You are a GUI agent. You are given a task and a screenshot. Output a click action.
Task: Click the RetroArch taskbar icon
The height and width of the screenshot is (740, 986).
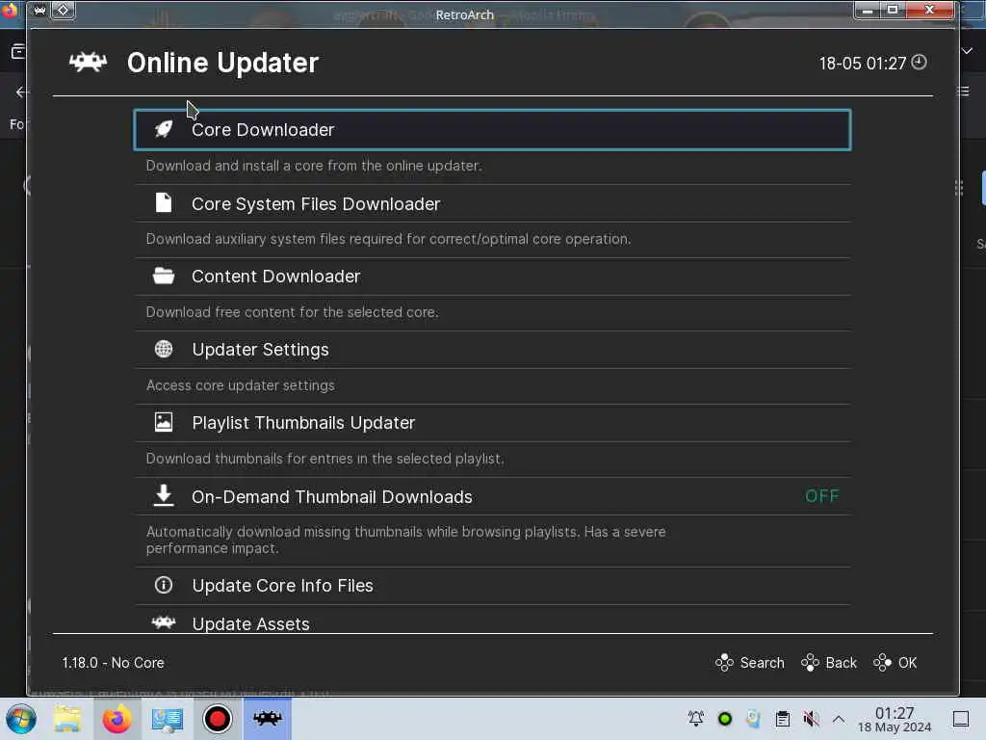click(x=268, y=719)
